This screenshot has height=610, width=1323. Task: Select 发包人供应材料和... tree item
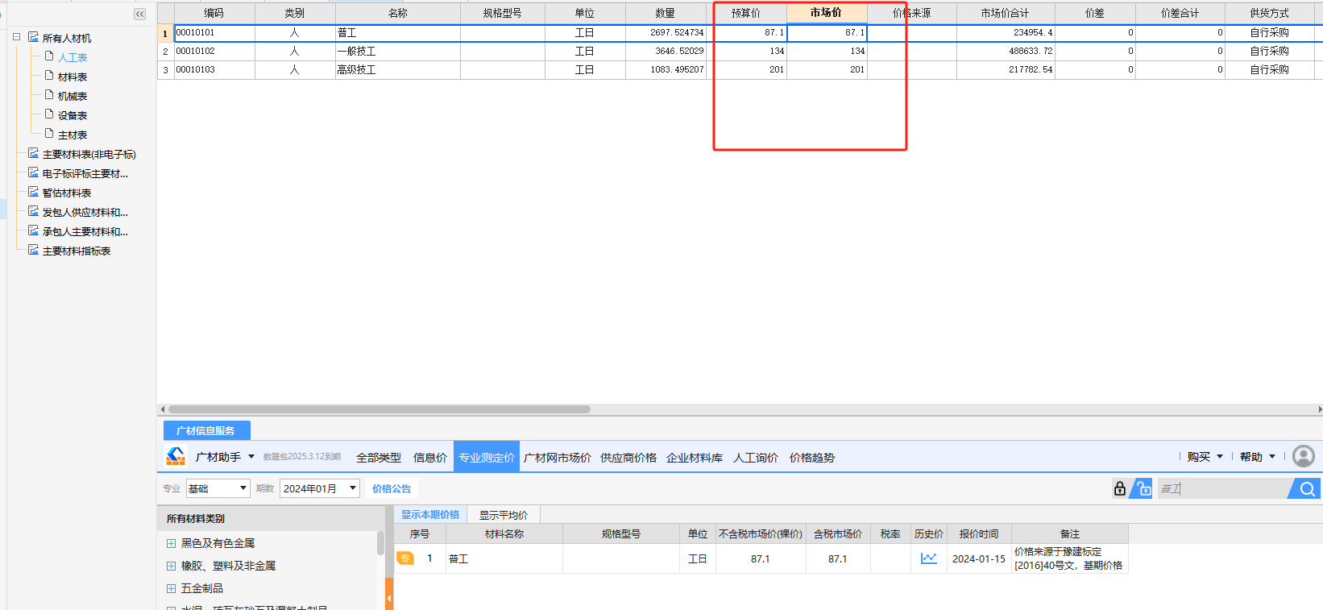[85, 212]
